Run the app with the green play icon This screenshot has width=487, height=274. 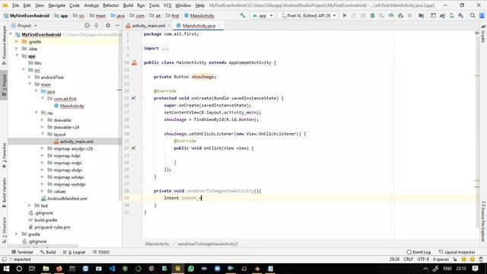345,15
